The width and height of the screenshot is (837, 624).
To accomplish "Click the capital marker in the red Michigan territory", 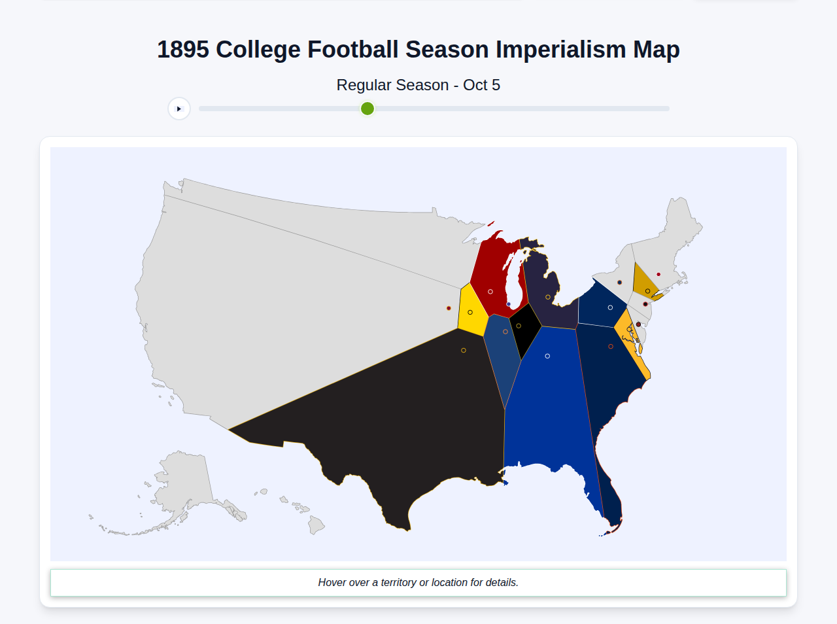I will pyautogui.click(x=490, y=292).
